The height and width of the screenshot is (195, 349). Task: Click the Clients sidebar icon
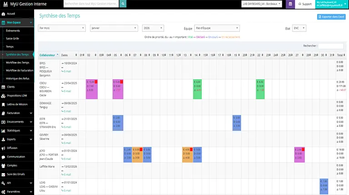(3, 87)
